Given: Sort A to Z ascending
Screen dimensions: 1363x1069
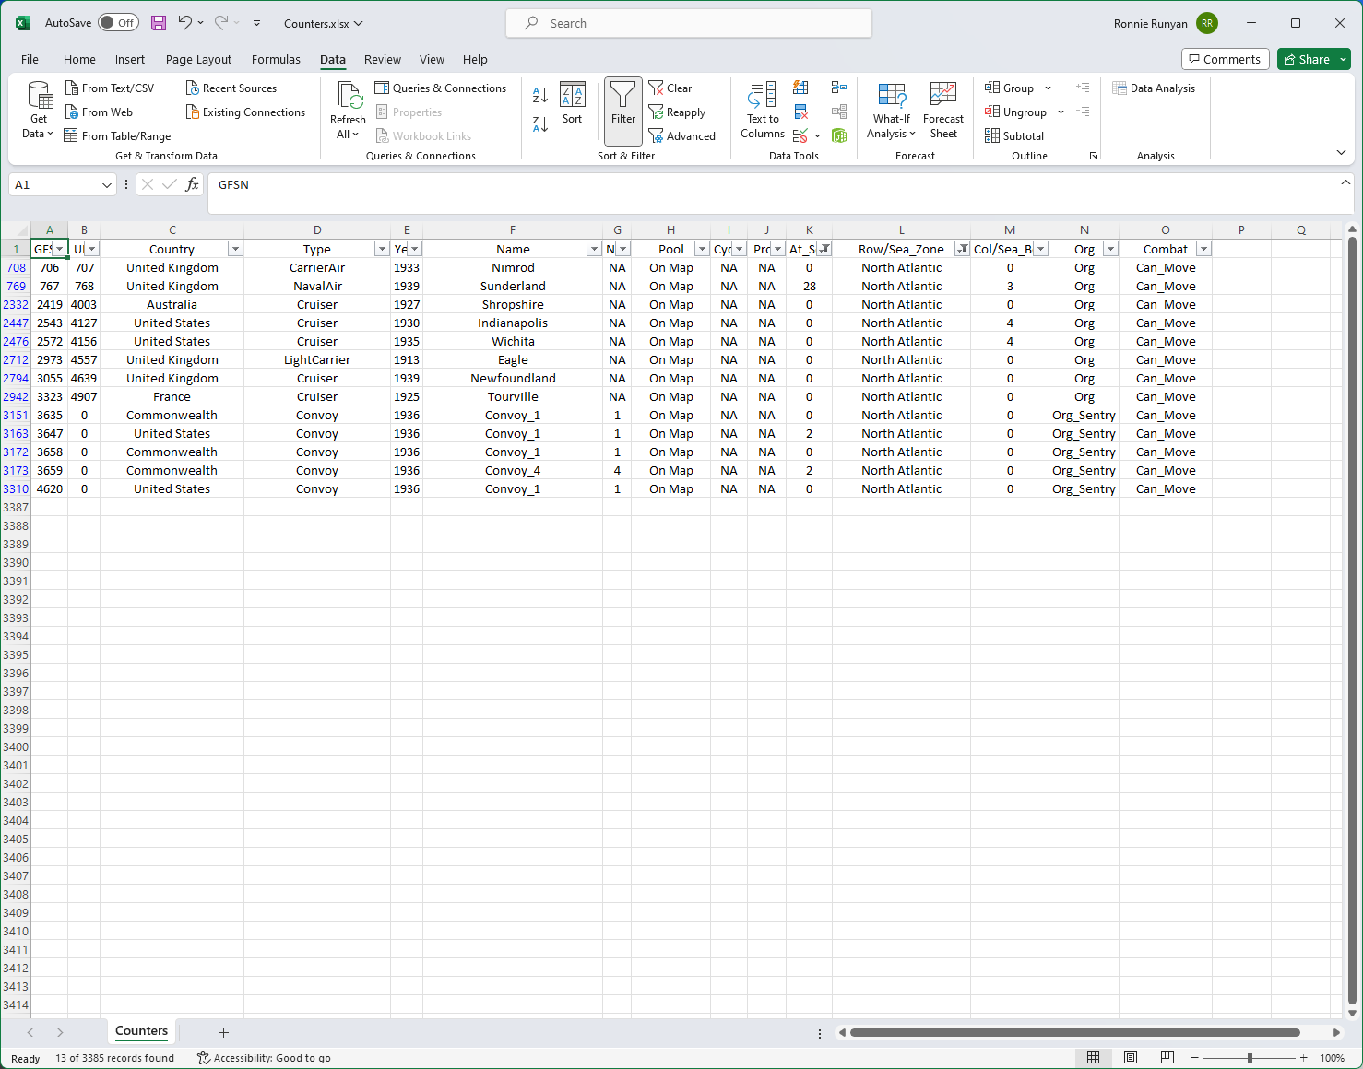Looking at the screenshot, I should coord(540,94).
